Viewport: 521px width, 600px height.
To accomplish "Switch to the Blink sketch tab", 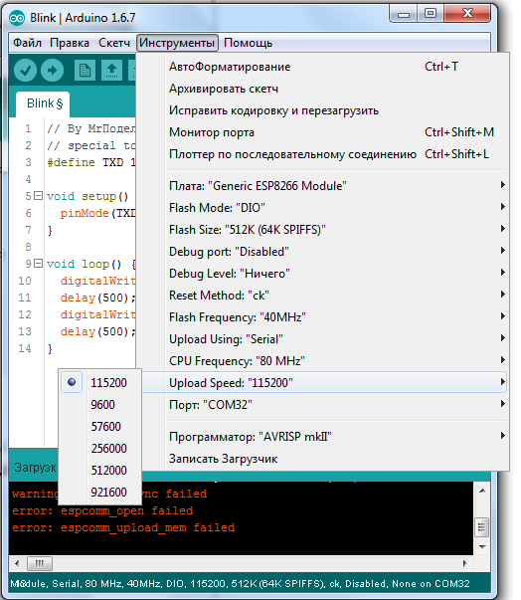I will click(43, 103).
